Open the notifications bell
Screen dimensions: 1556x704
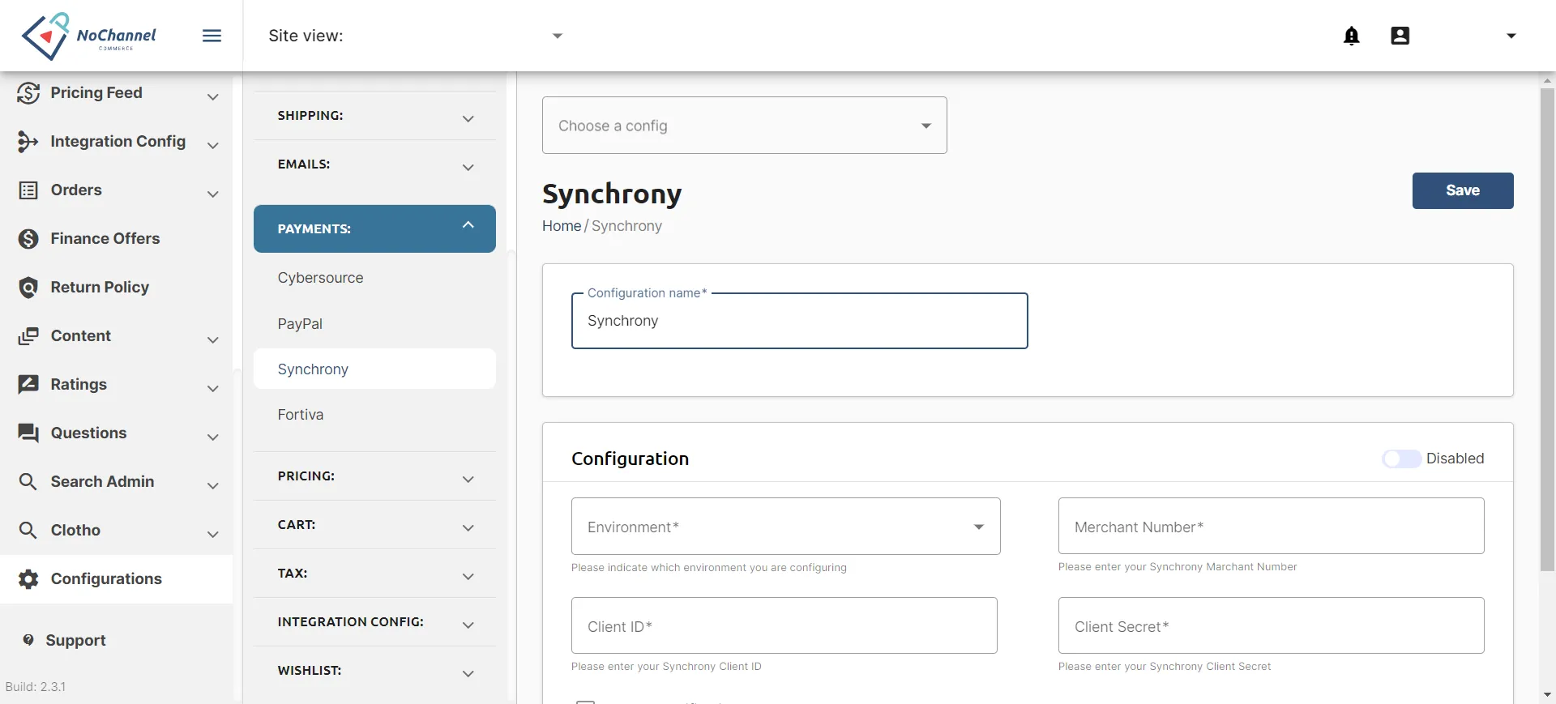pyautogui.click(x=1352, y=36)
